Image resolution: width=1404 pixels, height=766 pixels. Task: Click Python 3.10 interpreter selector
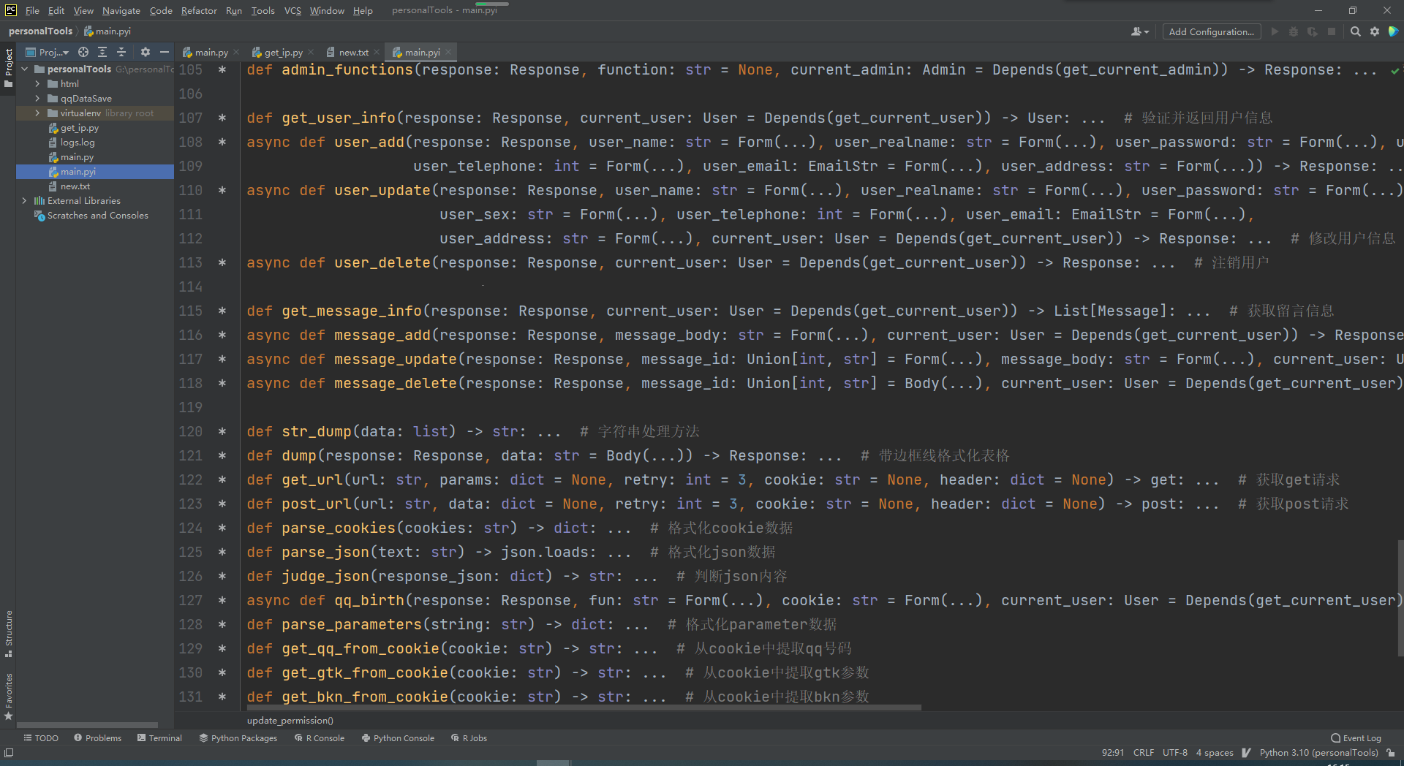point(1318,752)
